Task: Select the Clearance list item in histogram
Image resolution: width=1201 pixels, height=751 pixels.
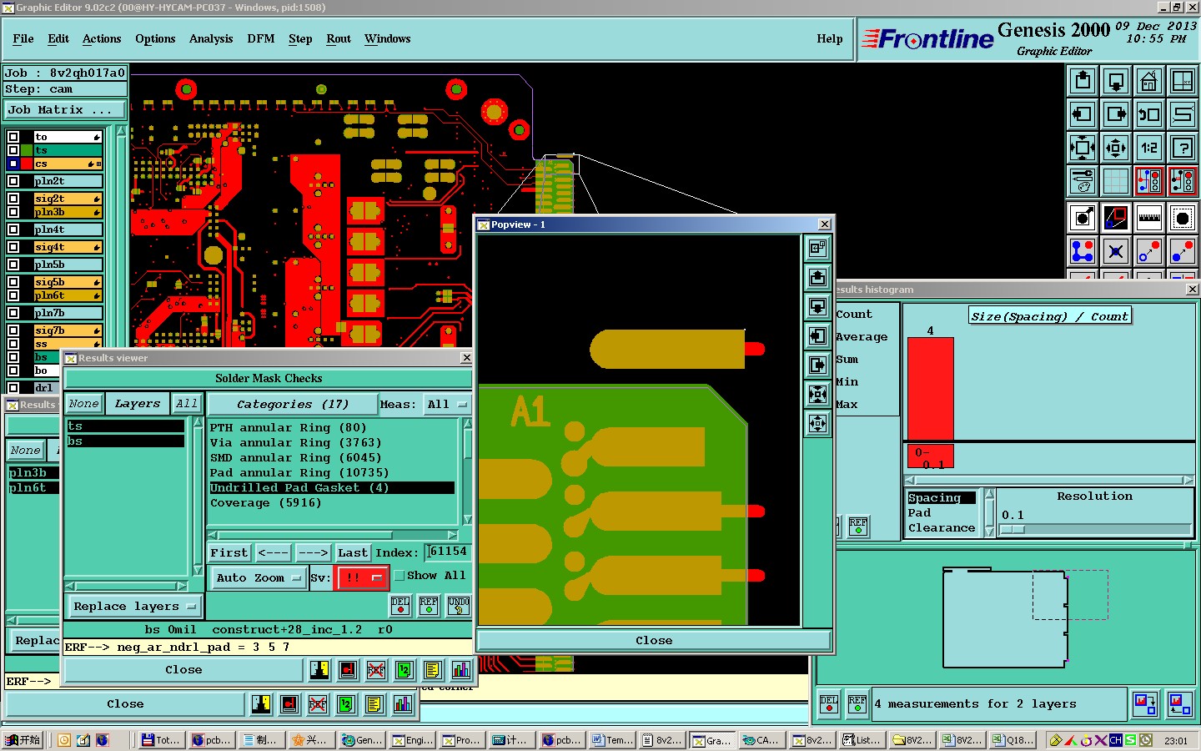Action: point(942,528)
